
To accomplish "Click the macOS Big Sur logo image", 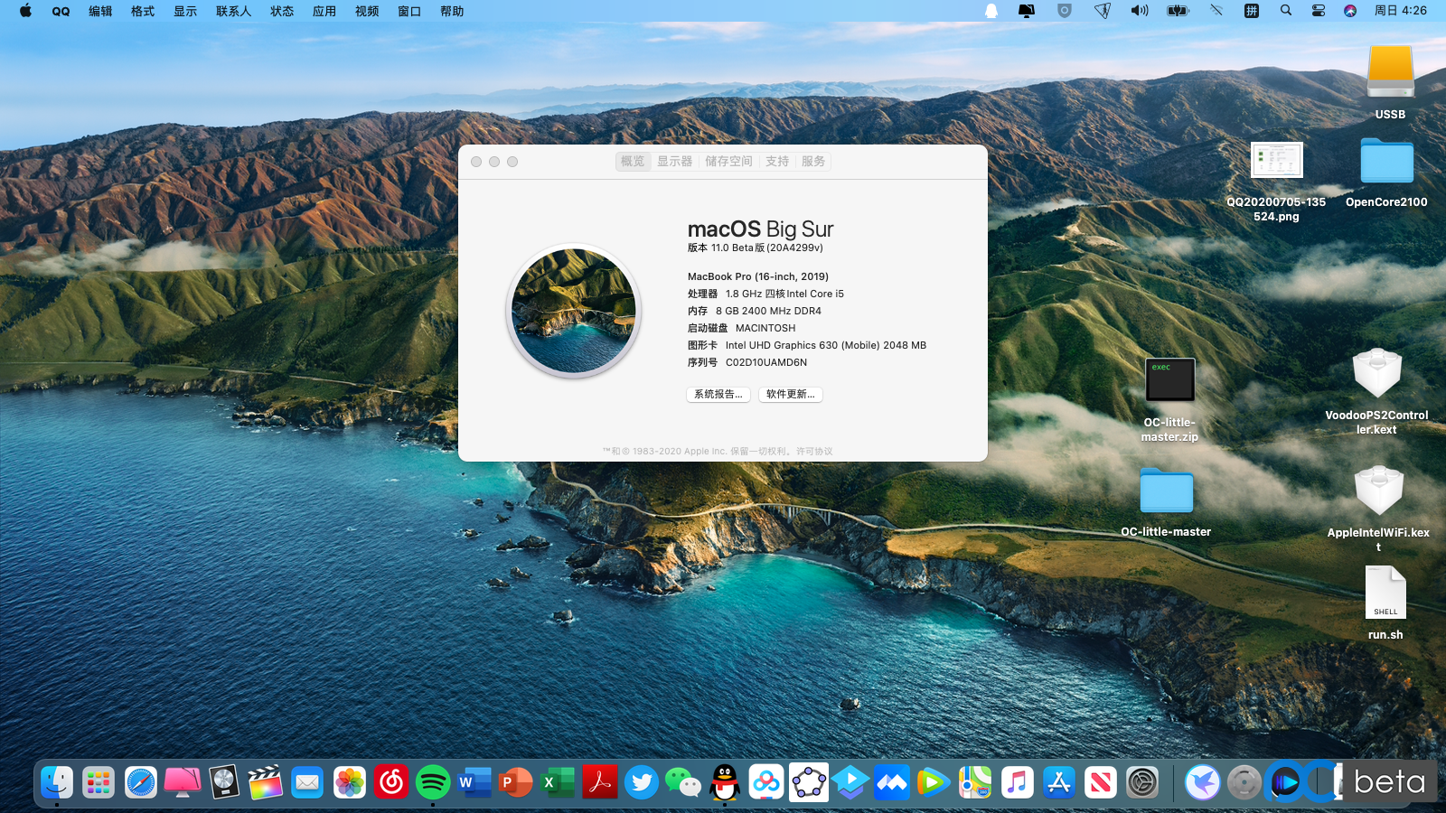I will click(x=574, y=311).
